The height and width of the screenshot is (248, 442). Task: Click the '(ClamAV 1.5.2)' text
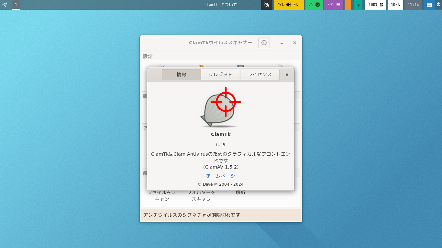click(221, 167)
